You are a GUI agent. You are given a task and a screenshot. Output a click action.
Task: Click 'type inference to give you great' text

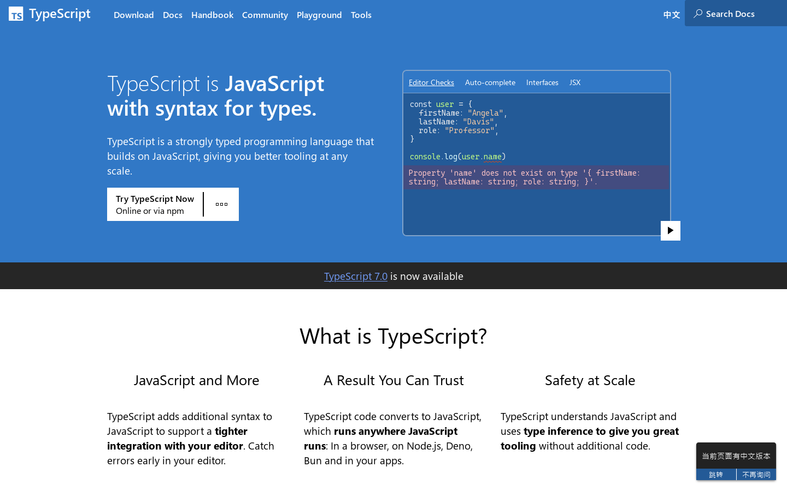[x=601, y=431]
